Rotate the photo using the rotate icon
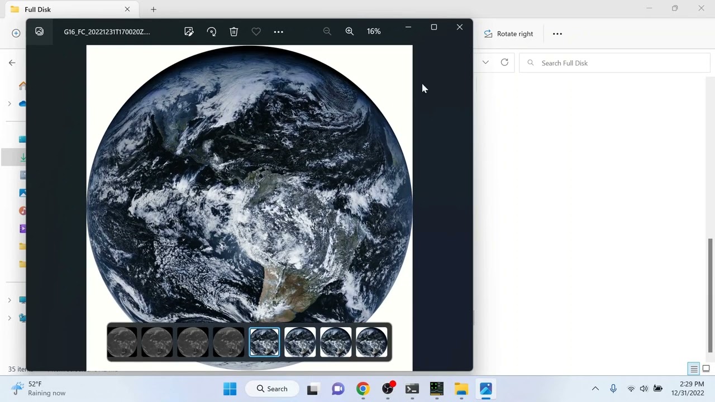This screenshot has height=402, width=715. 211,32
